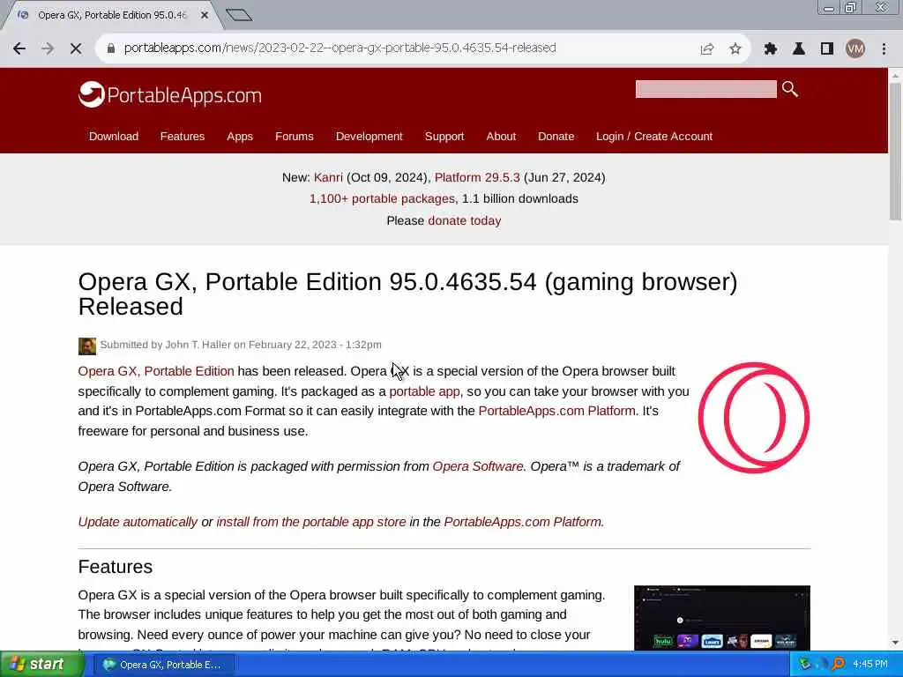Toggle the side panel icon
The width and height of the screenshot is (903, 677).
pyautogui.click(x=827, y=49)
